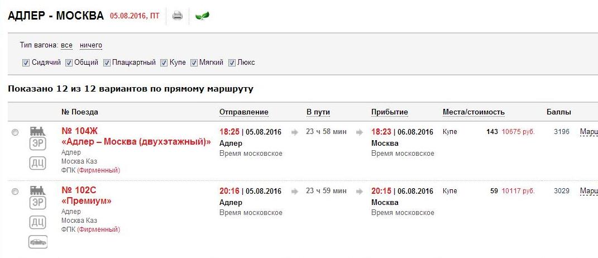Choose train 102С radio button
The image size is (598, 258).
pyautogui.click(x=15, y=192)
